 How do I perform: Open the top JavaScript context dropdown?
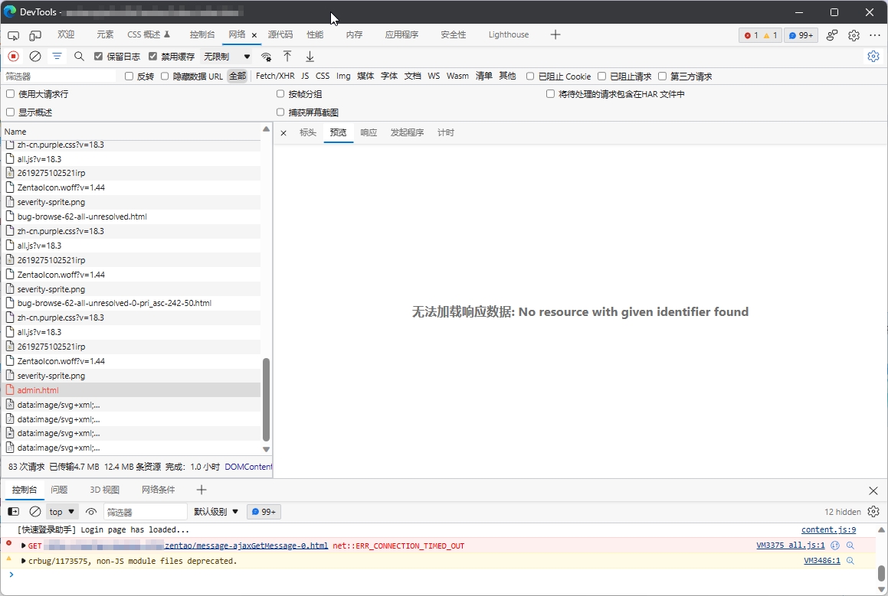pos(62,512)
